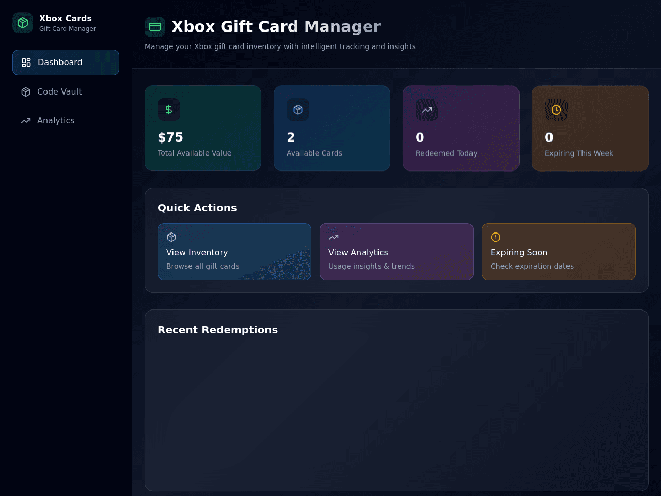This screenshot has width=661, height=496.
Task: Click the trend icon in View Analytics action
Action: (334, 237)
